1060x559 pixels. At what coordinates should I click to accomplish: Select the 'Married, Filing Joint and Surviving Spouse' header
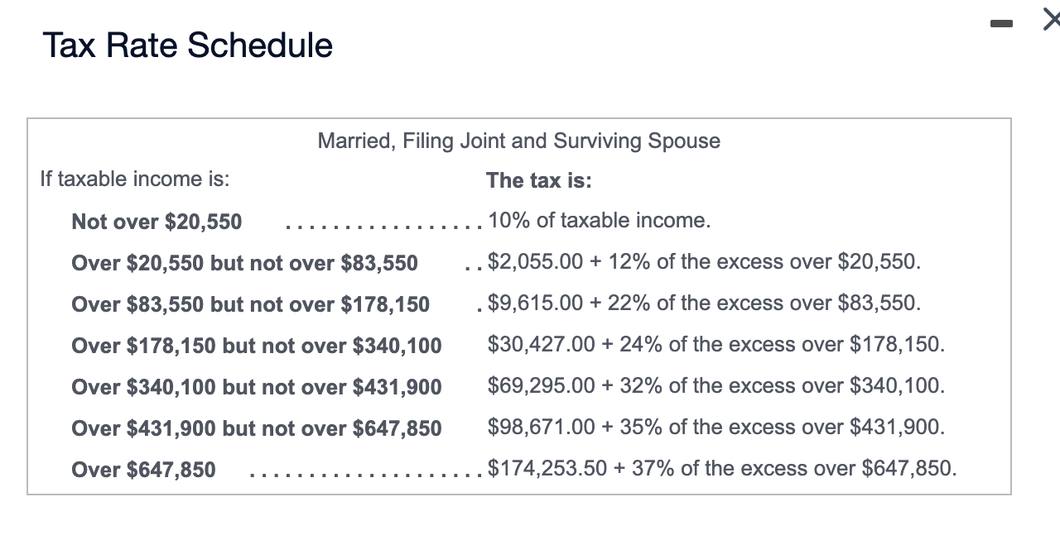tap(518, 141)
